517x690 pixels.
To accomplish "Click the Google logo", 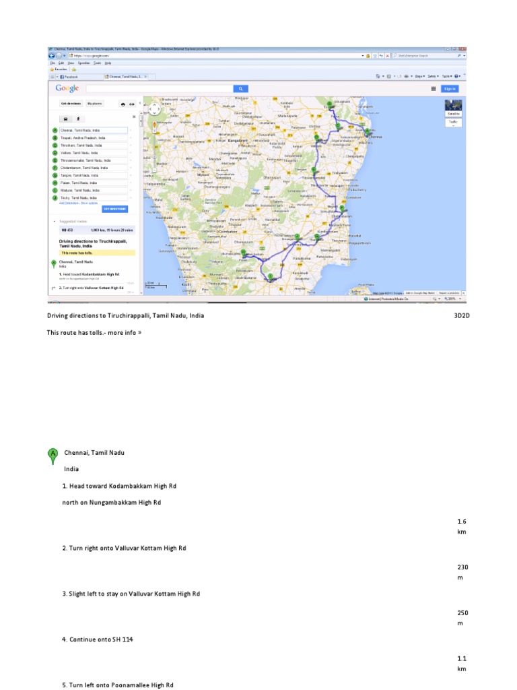I will [67, 88].
